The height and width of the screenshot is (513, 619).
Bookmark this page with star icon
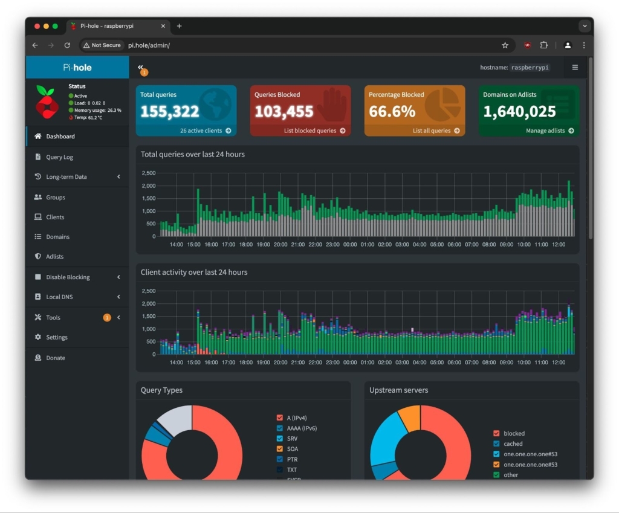coord(505,45)
